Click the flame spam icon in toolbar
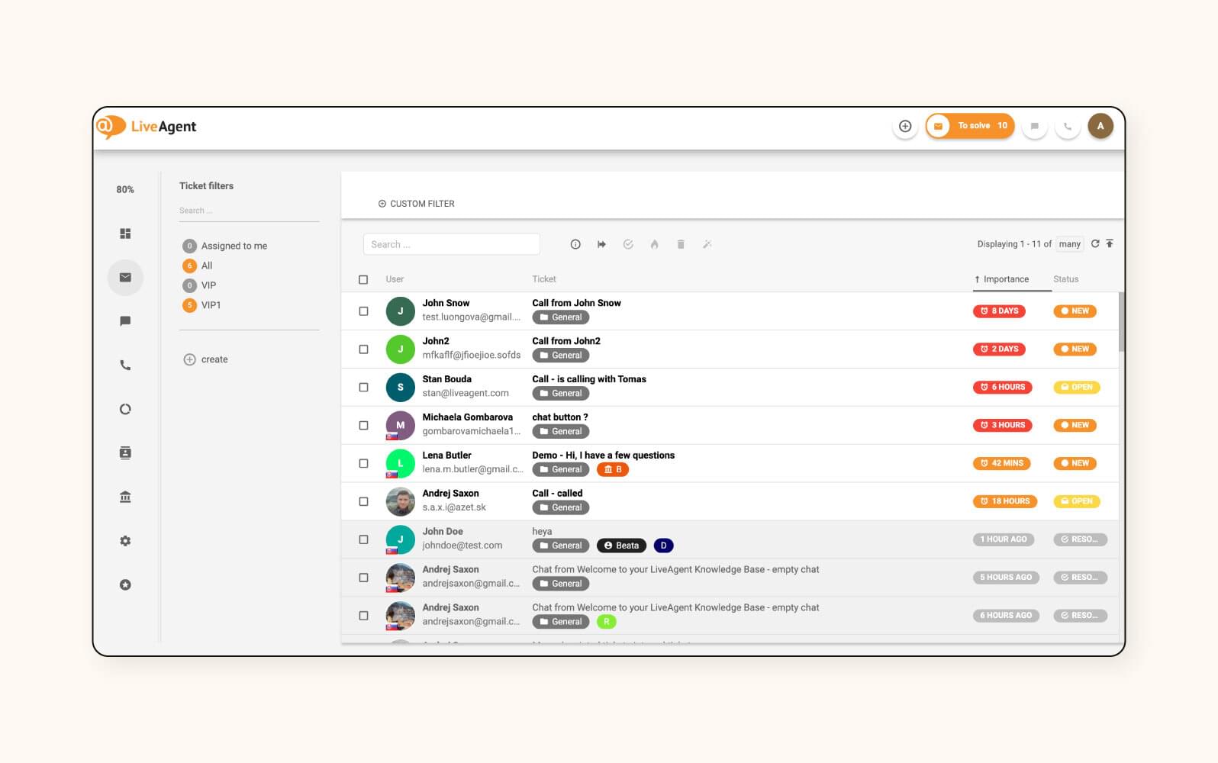The image size is (1218, 763). tap(654, 244)
